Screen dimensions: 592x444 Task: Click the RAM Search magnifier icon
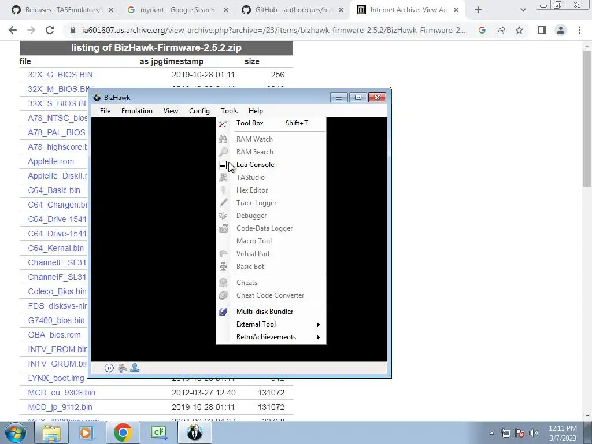(223, 152)
